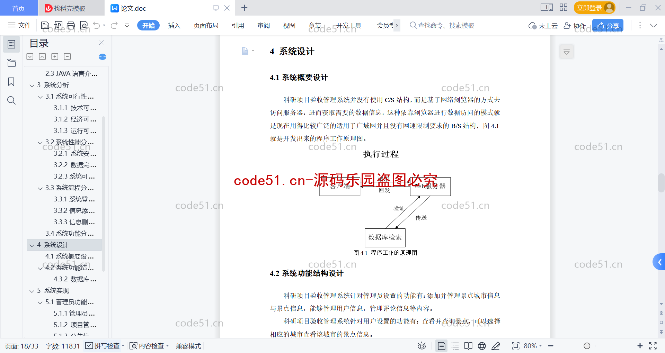Collapse the 3.1 系统可行性 node
Image resolution: width=665 pixels, height=353 pixels.
[40, 97]
